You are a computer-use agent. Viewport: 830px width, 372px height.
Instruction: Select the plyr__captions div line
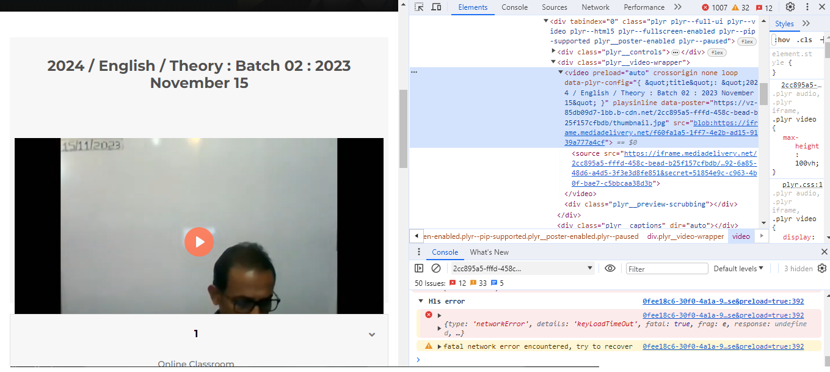647,225
